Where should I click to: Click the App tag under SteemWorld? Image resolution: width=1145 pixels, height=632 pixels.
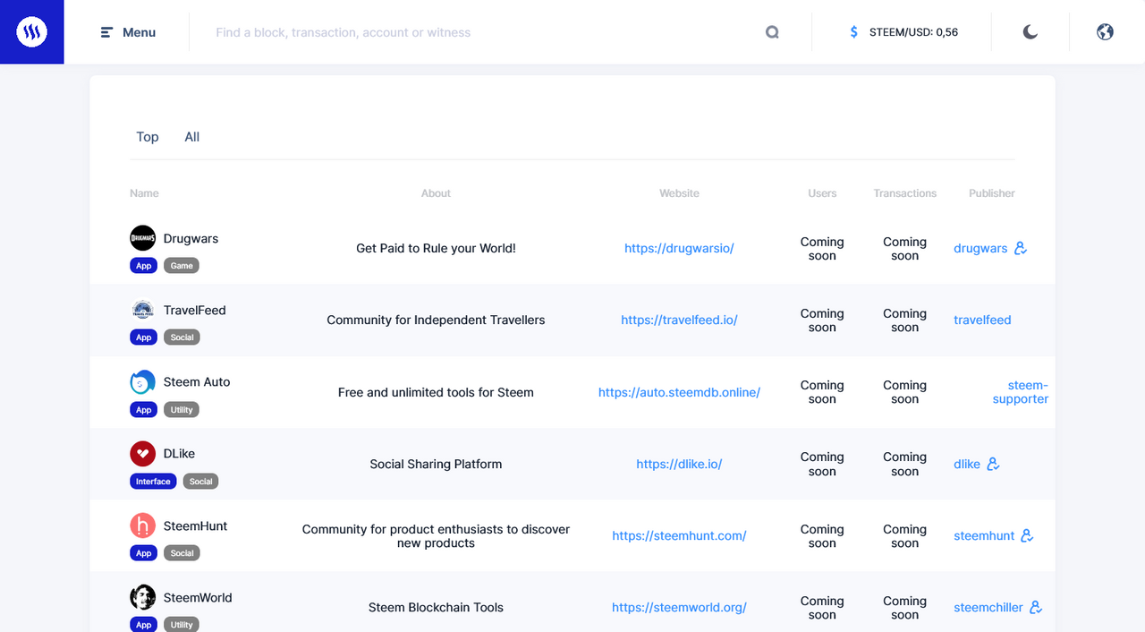coord(143,625)
